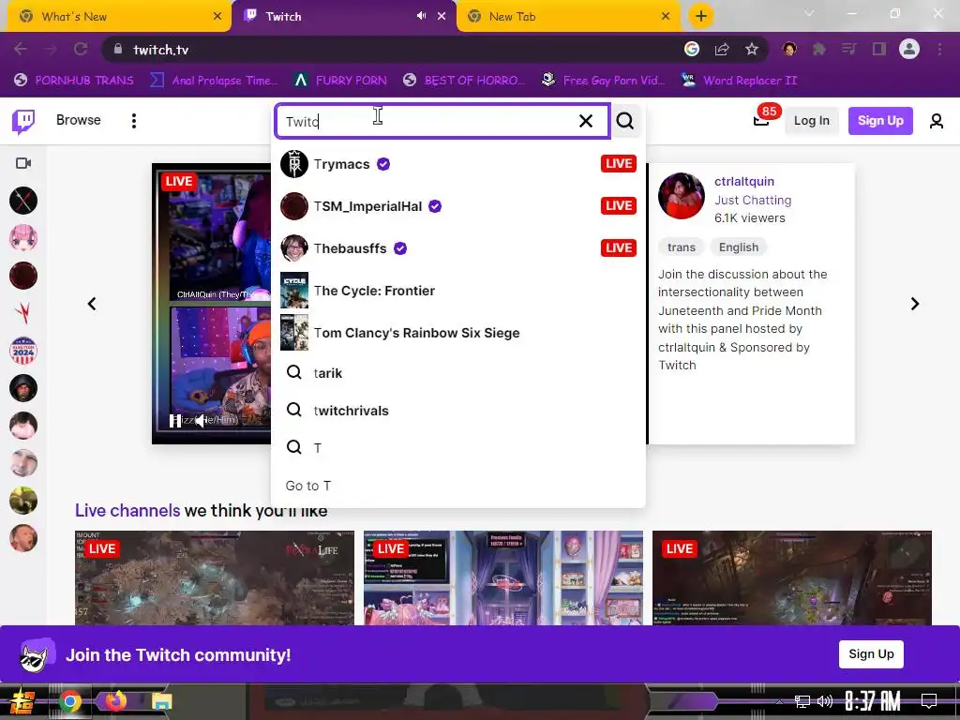Toggle mute on the featured stream player

pyautogui.click(x=201, y=421)
